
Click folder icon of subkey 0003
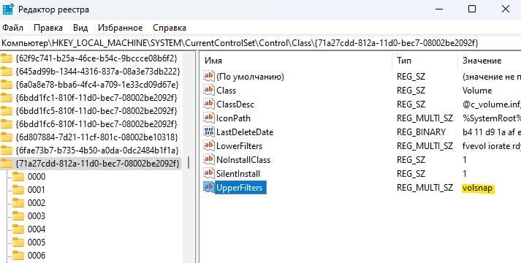tap(18, 216)
